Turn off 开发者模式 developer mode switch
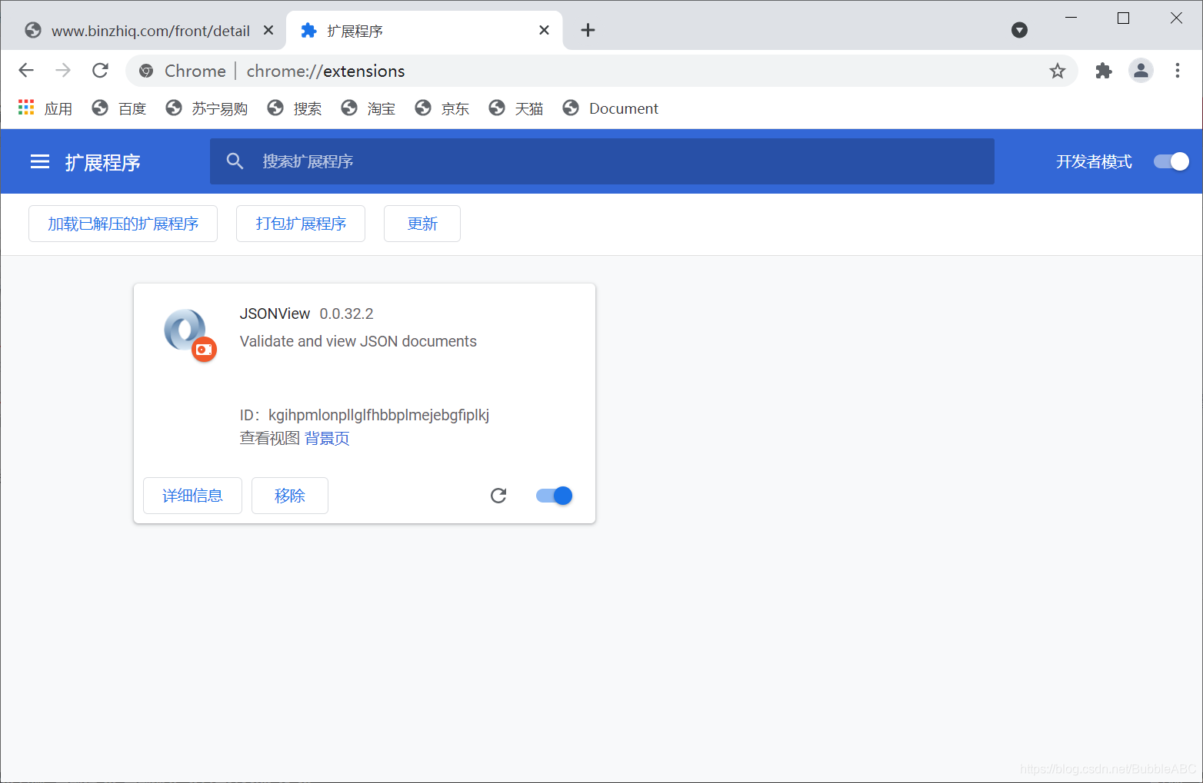The width and height of the screenshot is (1203, 783). 1171,161
